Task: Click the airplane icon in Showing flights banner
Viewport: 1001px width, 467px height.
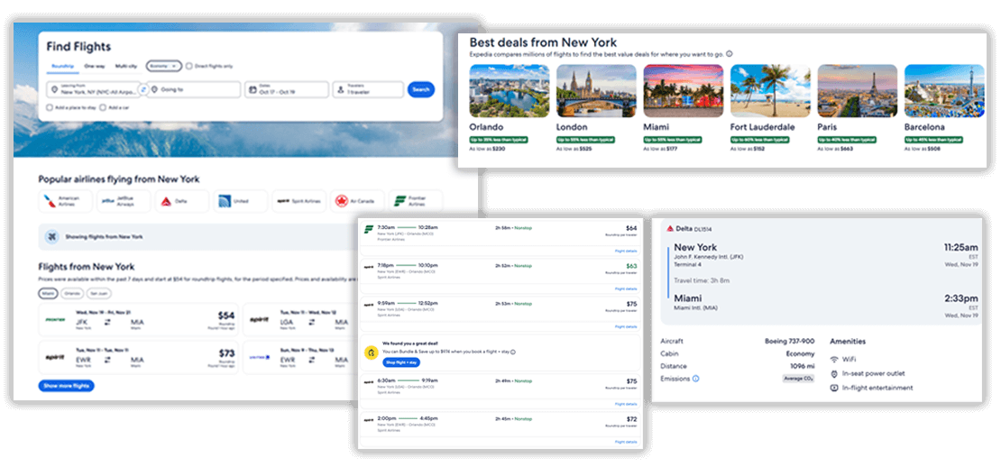Action: tap(52, 237)
